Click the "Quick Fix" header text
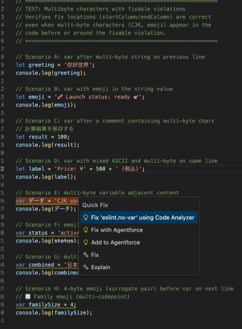The image size is (242, 329). tap(95, 205)
